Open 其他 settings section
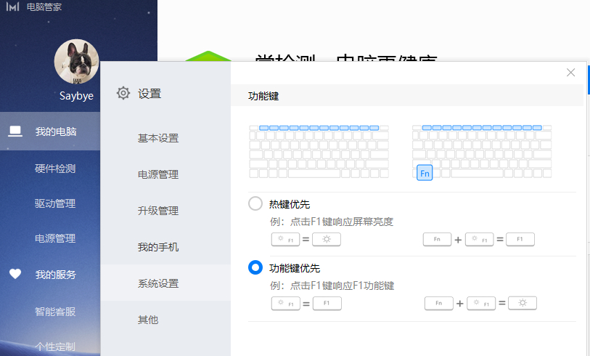590x356 pixels. coord(148,320)
